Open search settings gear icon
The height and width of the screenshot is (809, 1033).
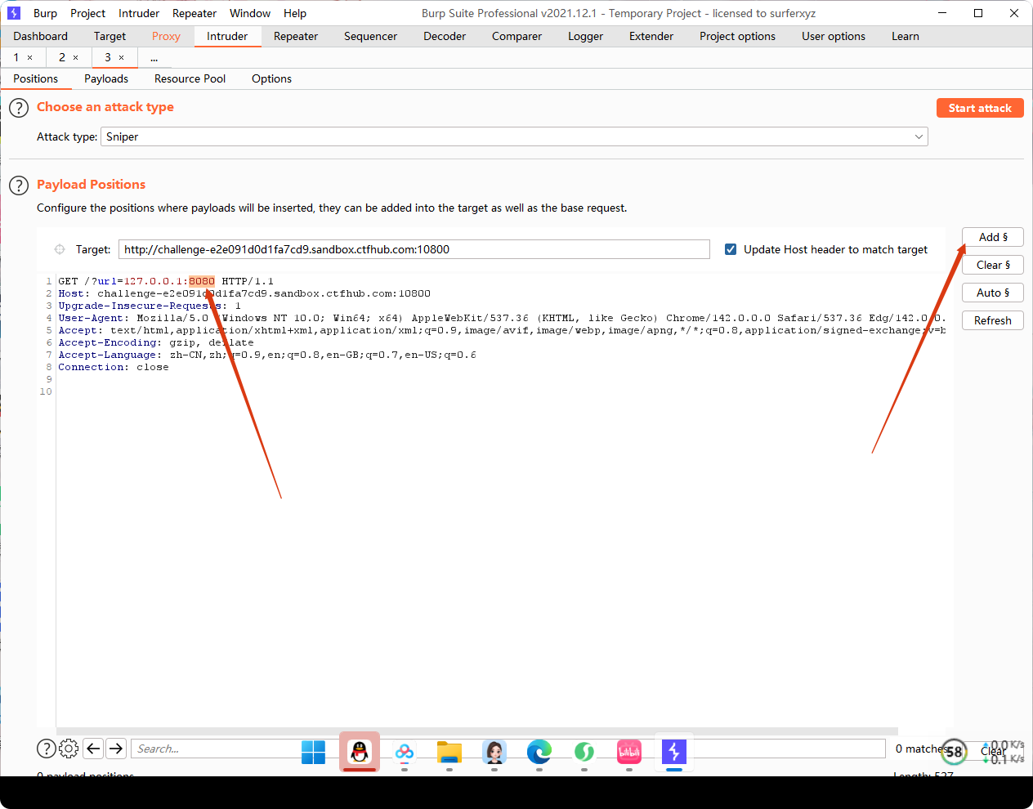(69, 749)
